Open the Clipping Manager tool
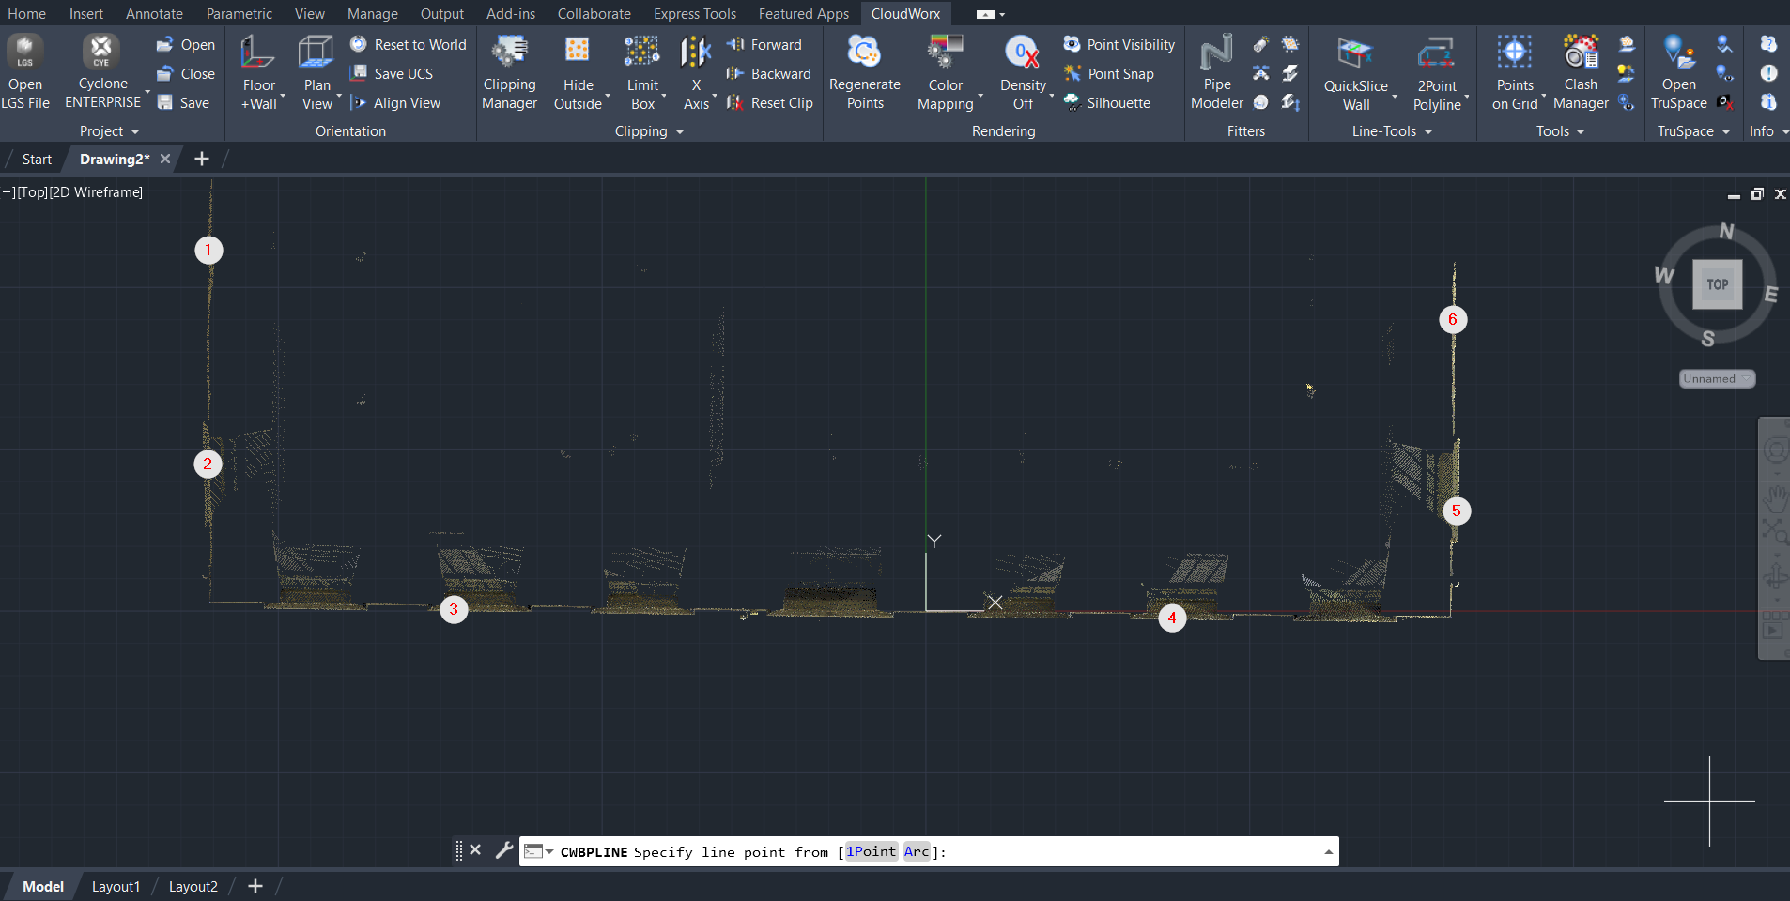Image resolution: width=1790 pixels, height=901 pixels. (x=509, y=53)
